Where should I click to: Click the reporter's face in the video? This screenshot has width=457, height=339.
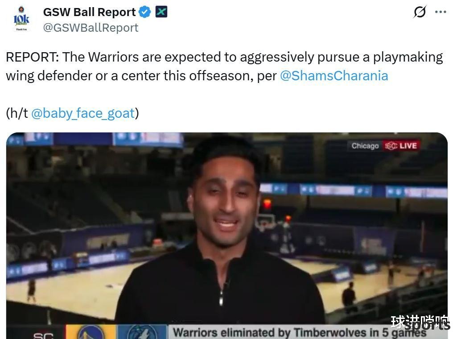(224, 194)
